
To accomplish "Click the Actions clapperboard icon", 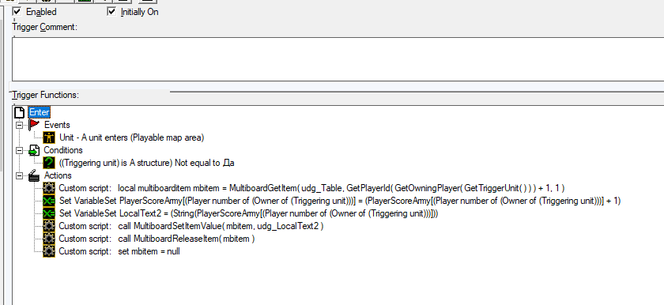I will (34, 175).
